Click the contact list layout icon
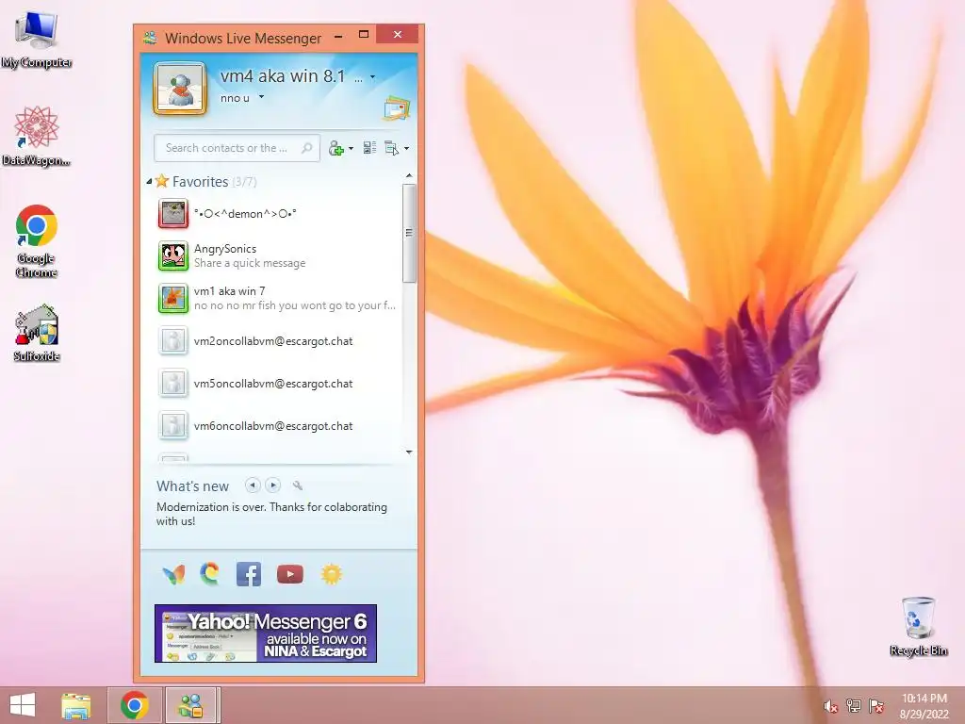965x724 pixels. (369, 148)
